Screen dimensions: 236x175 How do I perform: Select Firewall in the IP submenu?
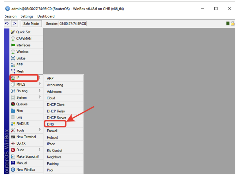coord(64,131)
